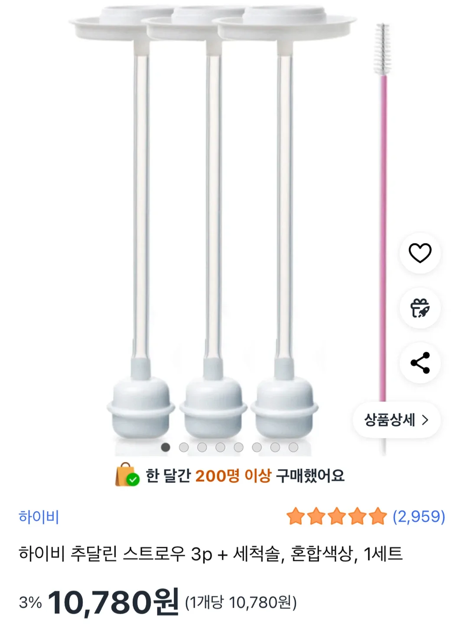459x624 pixels.
Task: Go to the second image dot
Action: 184,447
